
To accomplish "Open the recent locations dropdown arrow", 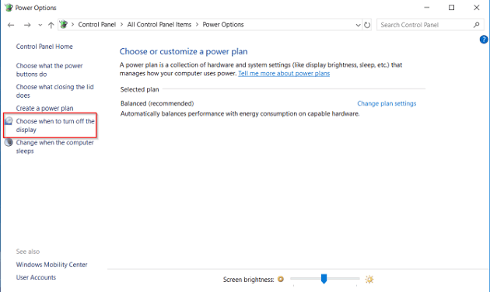I will (x=40, y=25).
